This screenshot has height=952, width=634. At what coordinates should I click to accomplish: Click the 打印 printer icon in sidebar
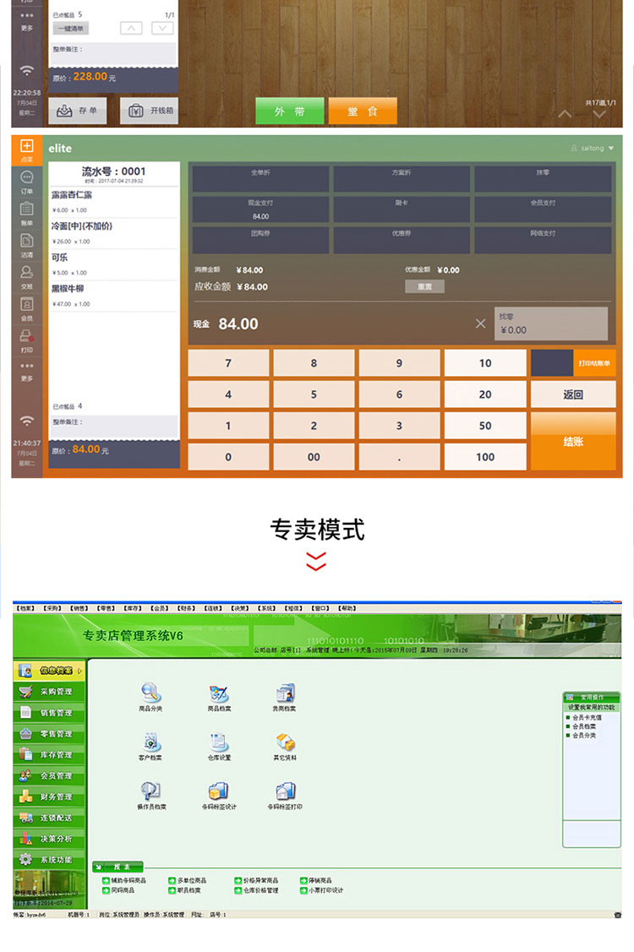26,340
